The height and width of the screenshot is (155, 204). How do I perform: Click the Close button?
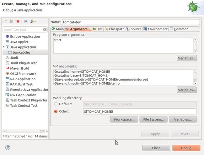click(156, 148)
